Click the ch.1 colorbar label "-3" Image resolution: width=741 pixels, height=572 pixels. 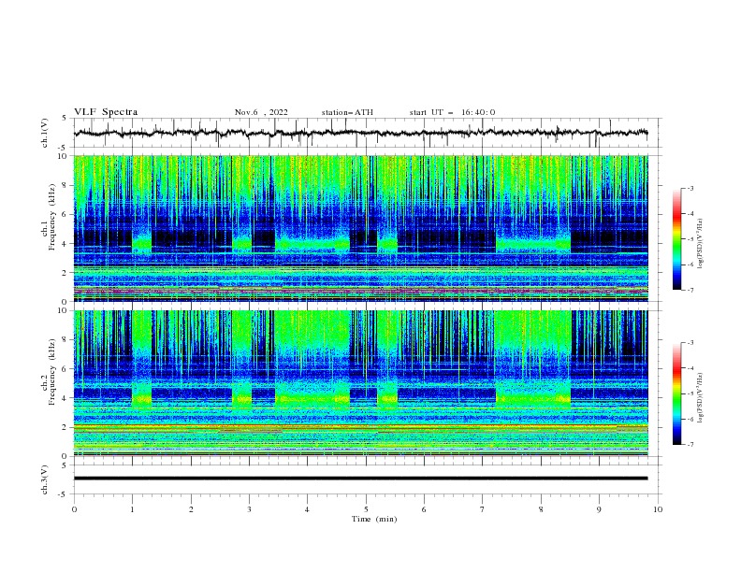pyautogui.click(x=690, y=188)
